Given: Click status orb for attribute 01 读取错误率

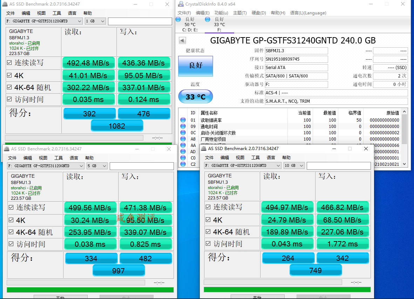Looking at the screenshot, I should point(183,120).
